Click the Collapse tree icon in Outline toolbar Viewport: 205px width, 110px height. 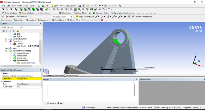[14, 31]
